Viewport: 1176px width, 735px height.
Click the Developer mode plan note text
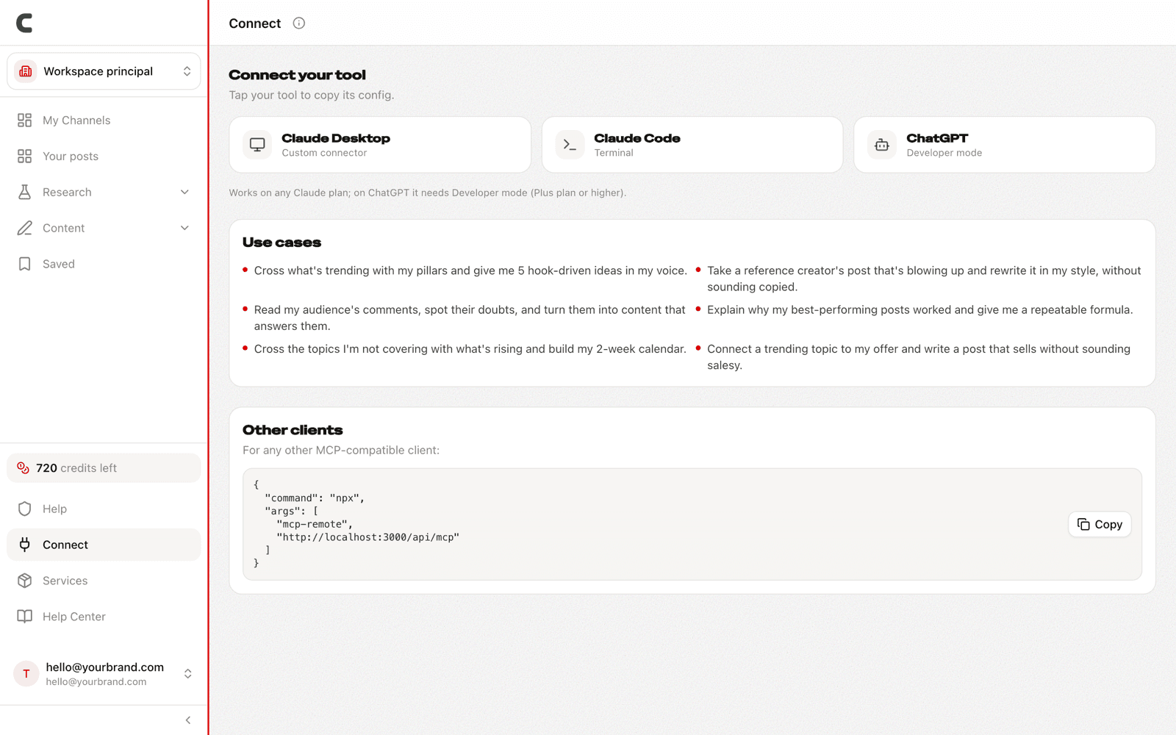point(428,193)
